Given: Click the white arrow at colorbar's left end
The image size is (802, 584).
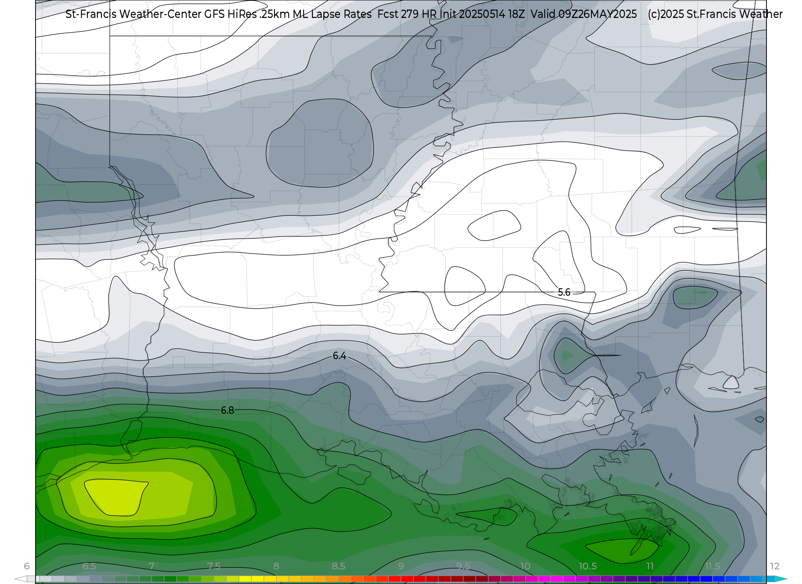Looking at the screenshot, I should pyautogui.click(x=20, y=579).
